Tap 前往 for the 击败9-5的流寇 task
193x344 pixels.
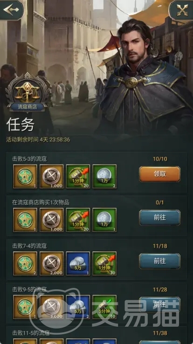coord(159,304)
